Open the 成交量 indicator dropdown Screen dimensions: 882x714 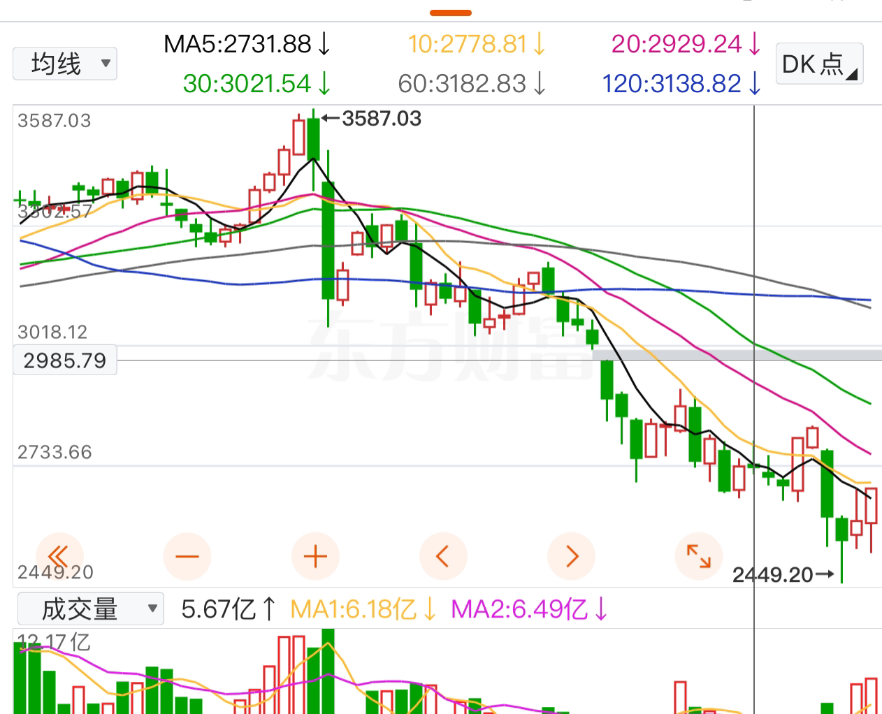click(90, 609)
